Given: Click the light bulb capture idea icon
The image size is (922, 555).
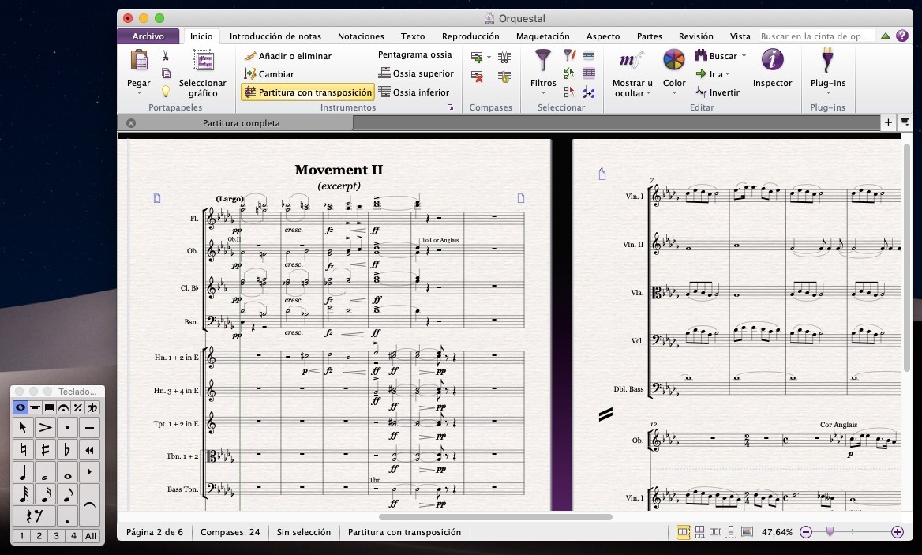Looking at the screenshot, I should click(x=166, y=91).
